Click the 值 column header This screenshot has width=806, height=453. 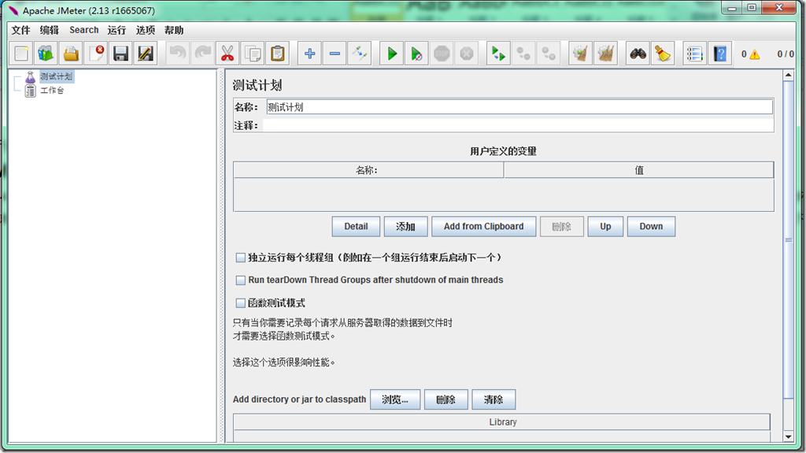pyautogui.click(x=639, y=170)
